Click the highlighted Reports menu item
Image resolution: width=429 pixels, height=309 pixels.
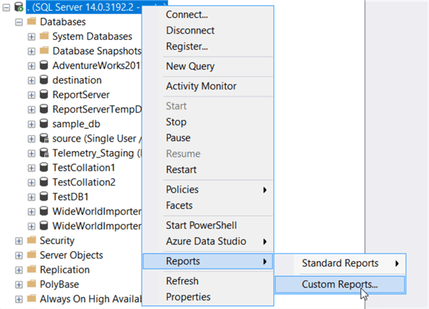click(208, 261)
